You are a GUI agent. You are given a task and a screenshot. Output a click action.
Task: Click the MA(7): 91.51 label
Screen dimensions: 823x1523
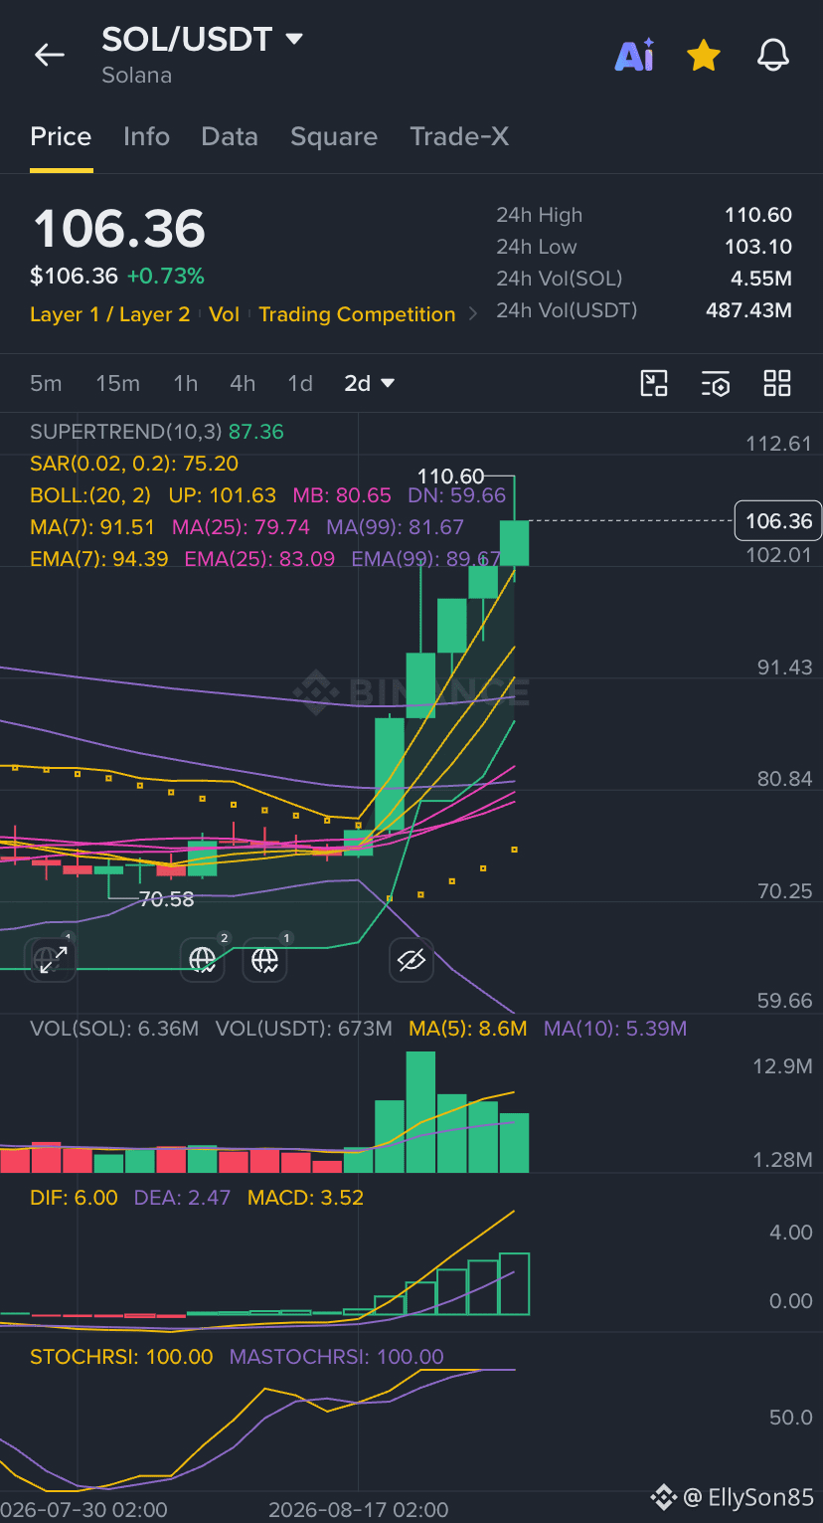93,527
